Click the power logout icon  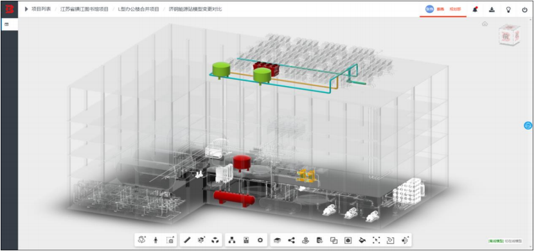[x=524, y=10]
